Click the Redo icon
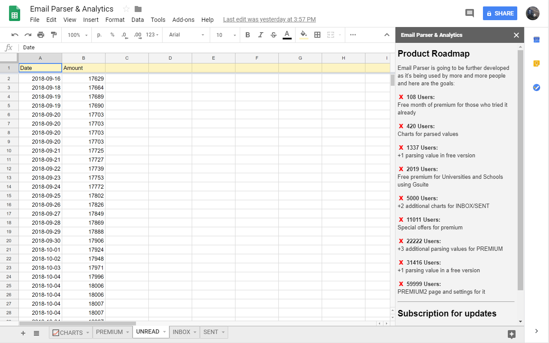The image size is (549, 343). point(27,35)
